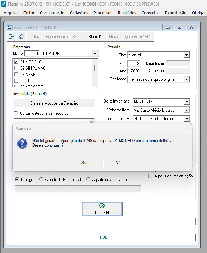
Task: Click Datas e Motivos da Geração button
Action: point(54,103)
